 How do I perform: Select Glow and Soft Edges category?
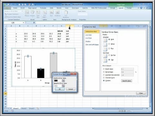pyautogui.click(x=92, y=44)
